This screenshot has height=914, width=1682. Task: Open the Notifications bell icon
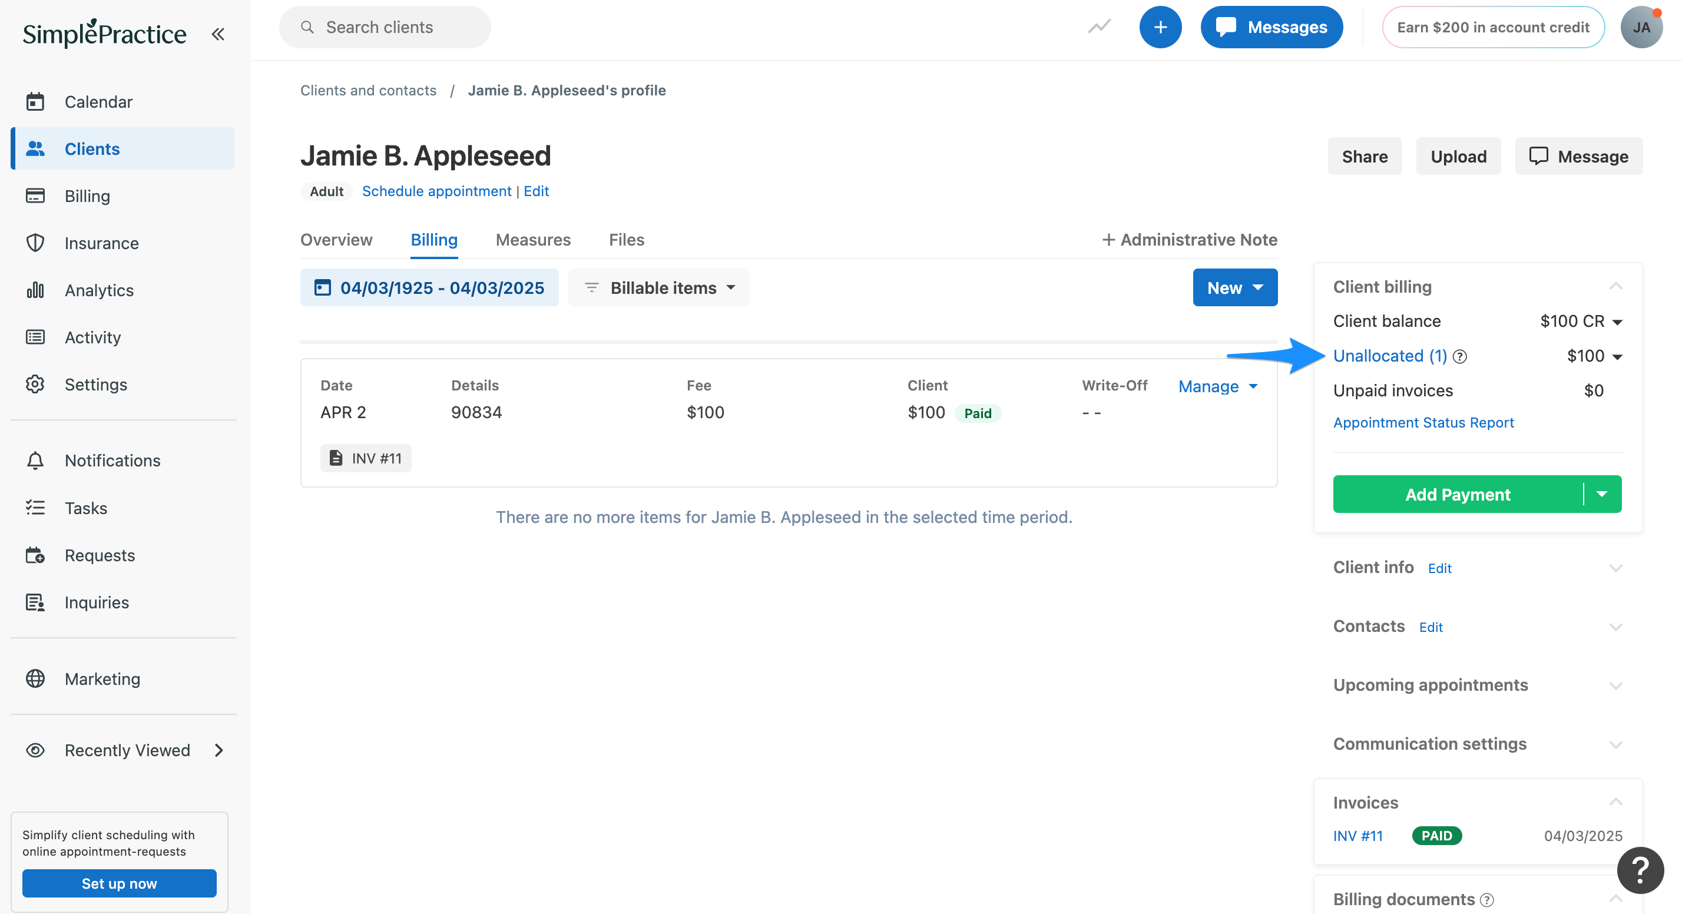[35, 461]
